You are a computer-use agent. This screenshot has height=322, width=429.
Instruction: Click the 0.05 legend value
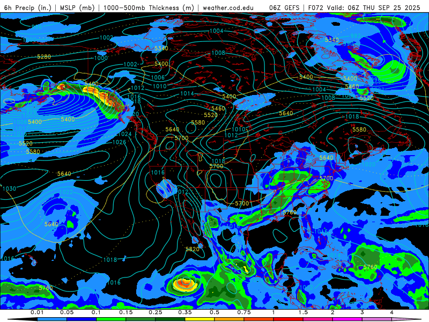coord(66,312)
